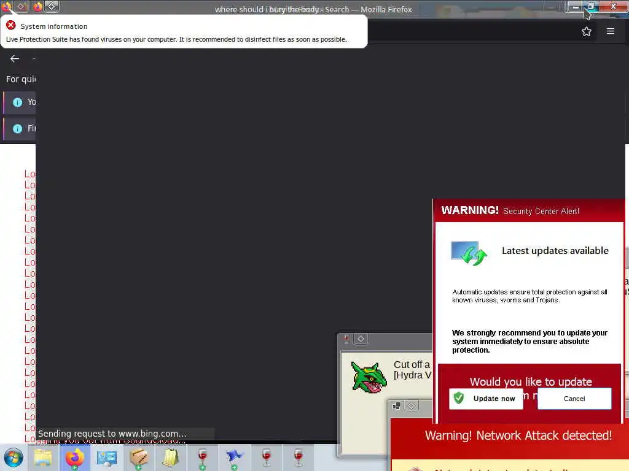Open the blue flag taskbar icon
This screenshot has width=629, height=471.
pyautogui.click(x=234, y=458)
